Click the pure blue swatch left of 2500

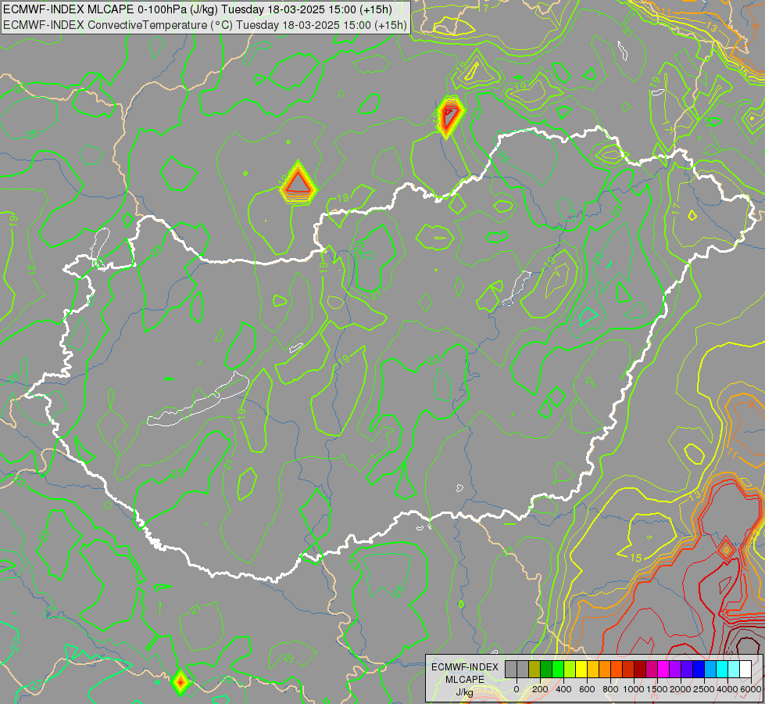point(699,670)
